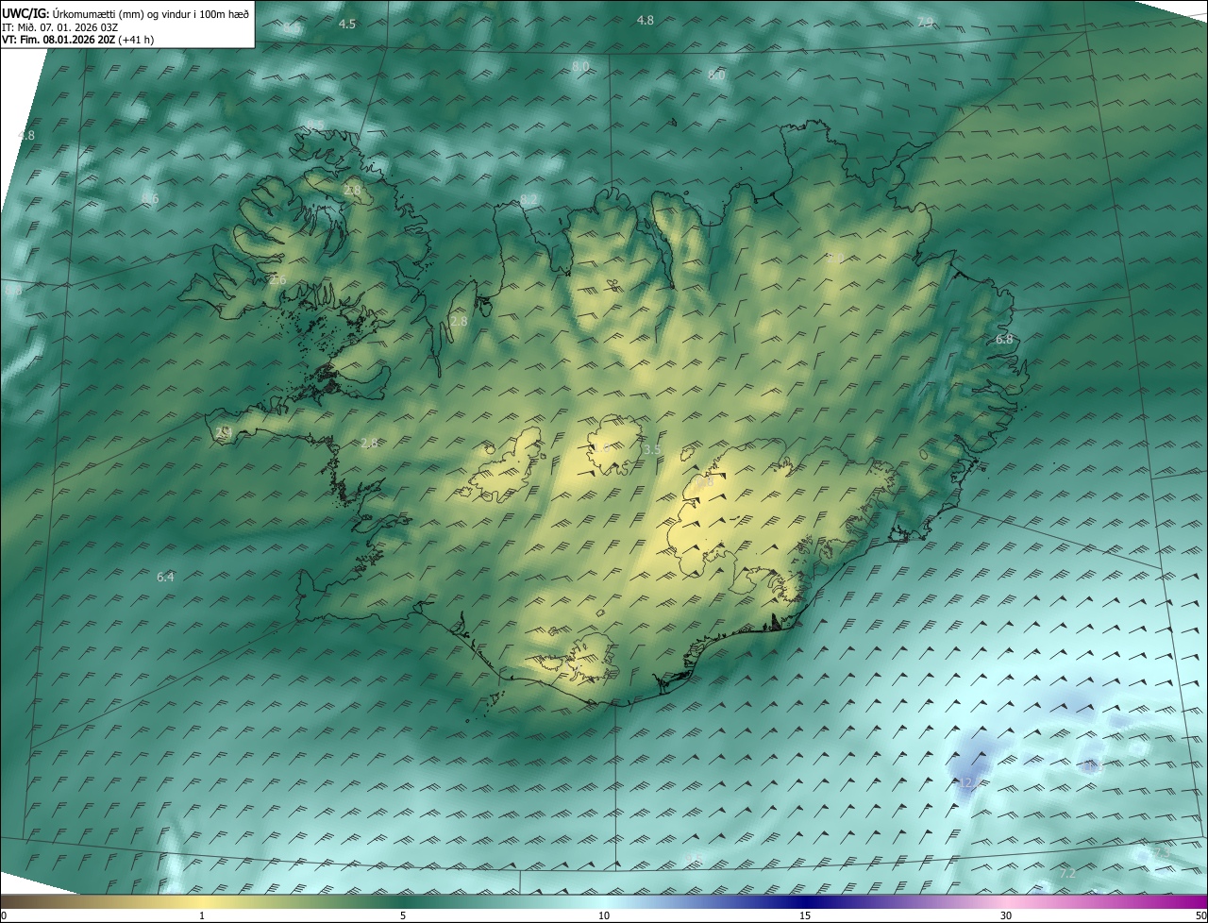Click the '15' tick label on color scale
Screen dimensions: 1208x923
pyautogui.click(x=805, y=916)
